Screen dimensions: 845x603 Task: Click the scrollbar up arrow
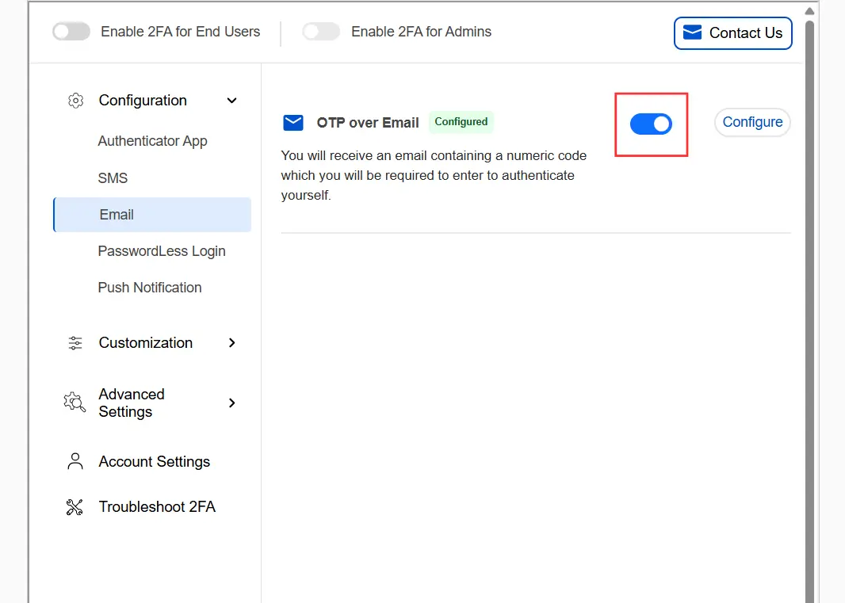809,11
